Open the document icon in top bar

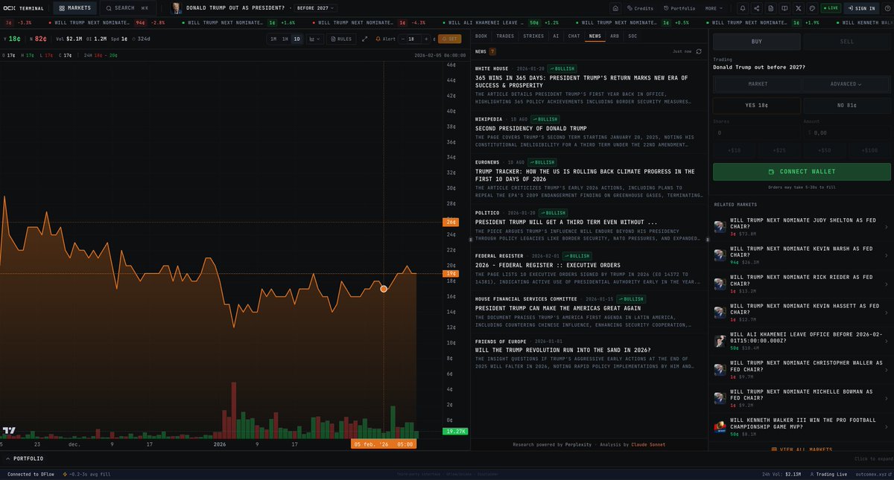pos(771,8)
